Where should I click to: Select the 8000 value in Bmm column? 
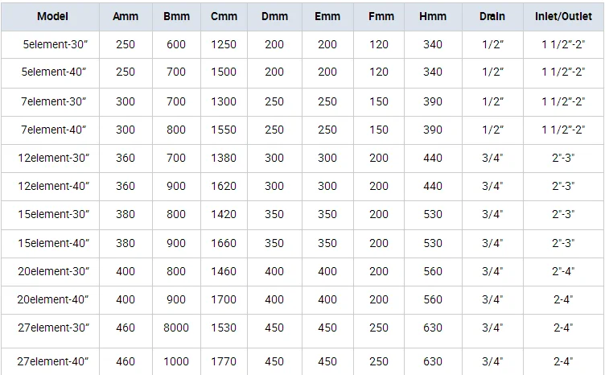tap(176, 328)
